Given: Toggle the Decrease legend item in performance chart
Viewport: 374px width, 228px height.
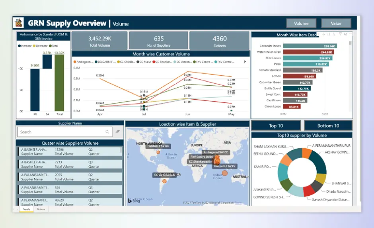Looking at the screenshot, I should coord(40,46).
